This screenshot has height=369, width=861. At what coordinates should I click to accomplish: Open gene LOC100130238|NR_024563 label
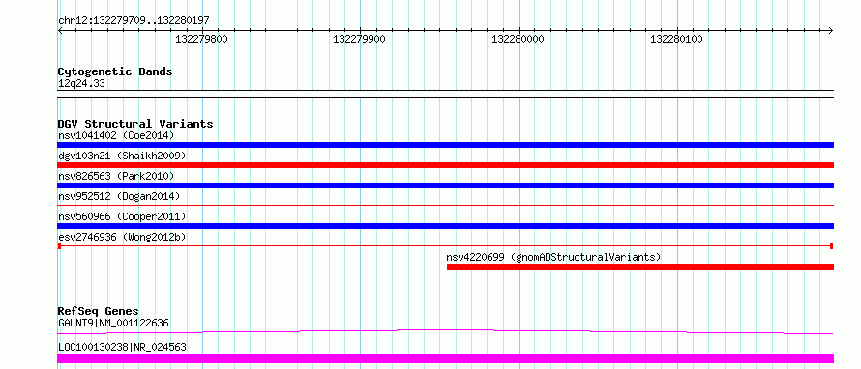122,347
